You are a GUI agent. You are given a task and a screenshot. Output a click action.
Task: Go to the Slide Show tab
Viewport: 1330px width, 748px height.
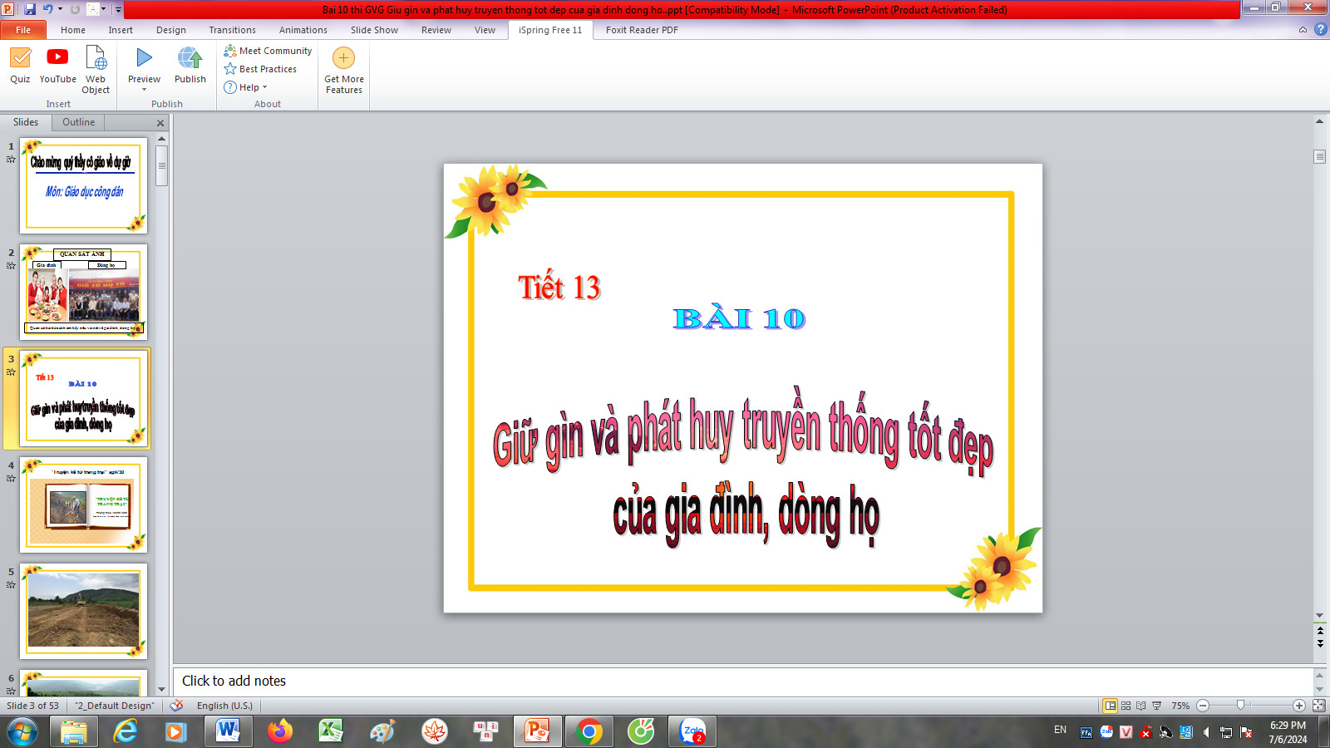374,30
